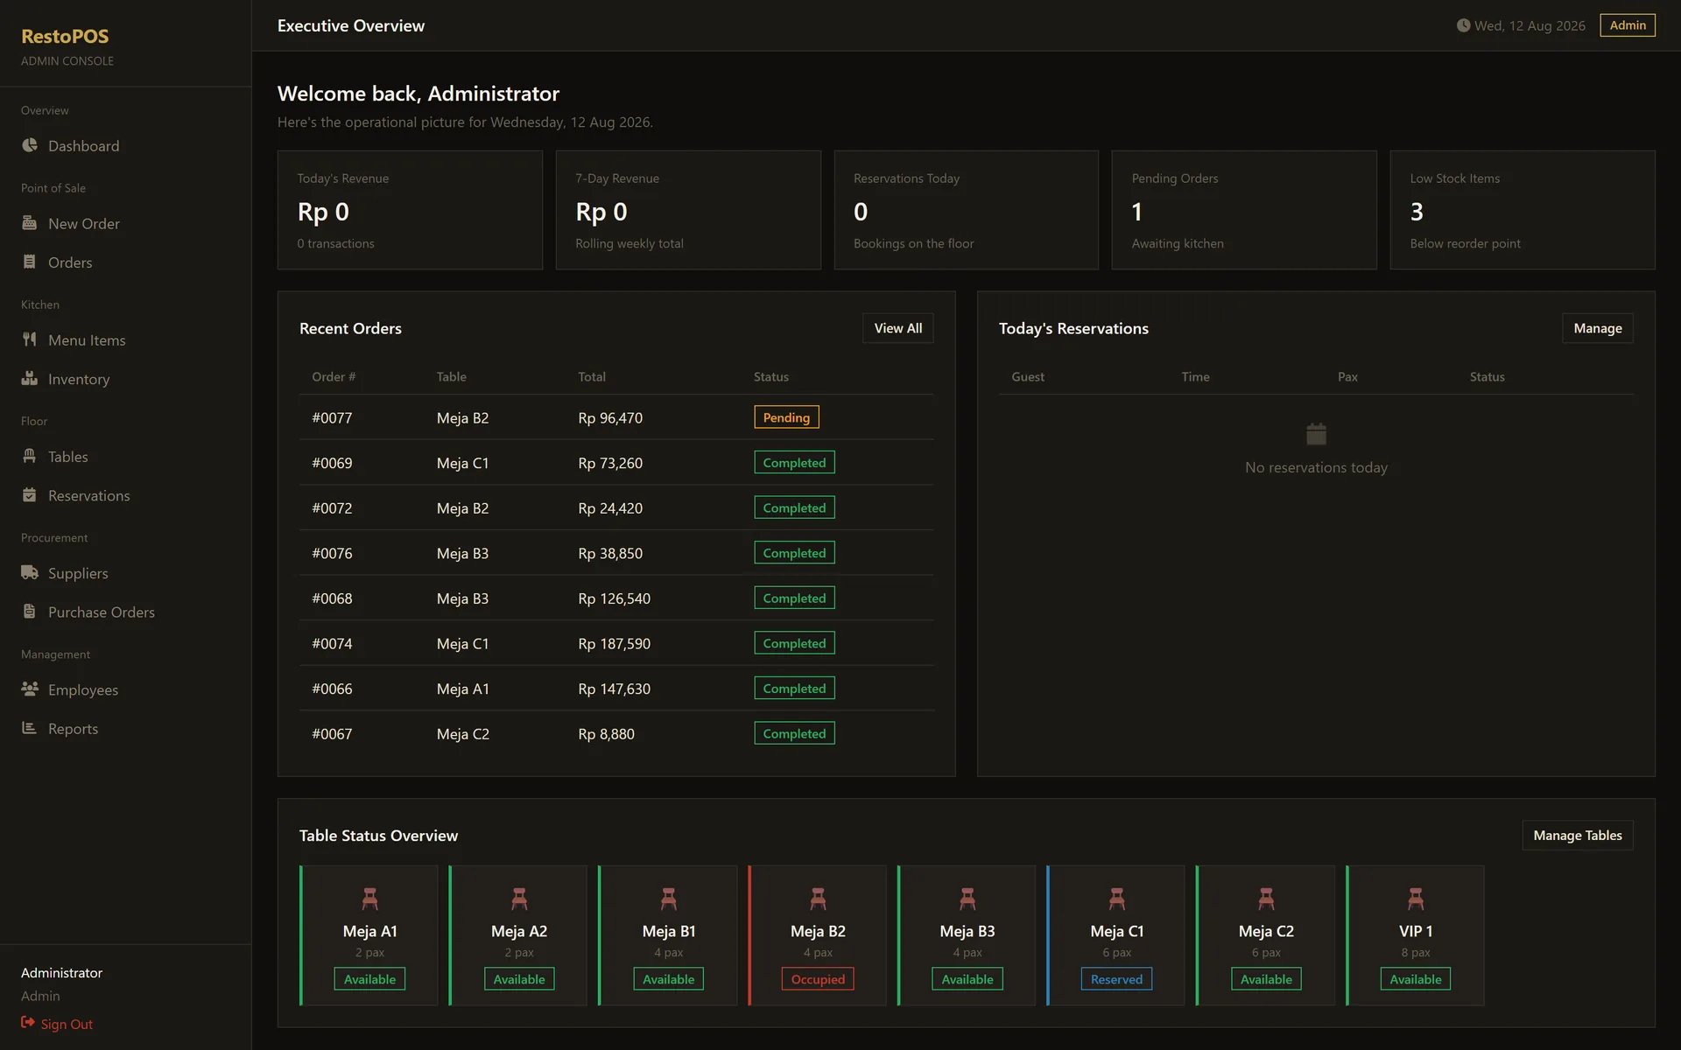Open the Dashboard menu item

coord(125,145)
